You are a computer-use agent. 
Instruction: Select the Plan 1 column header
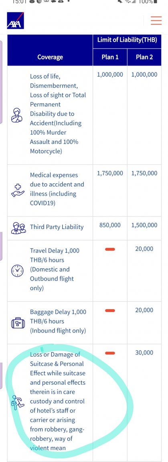point(110,57)
